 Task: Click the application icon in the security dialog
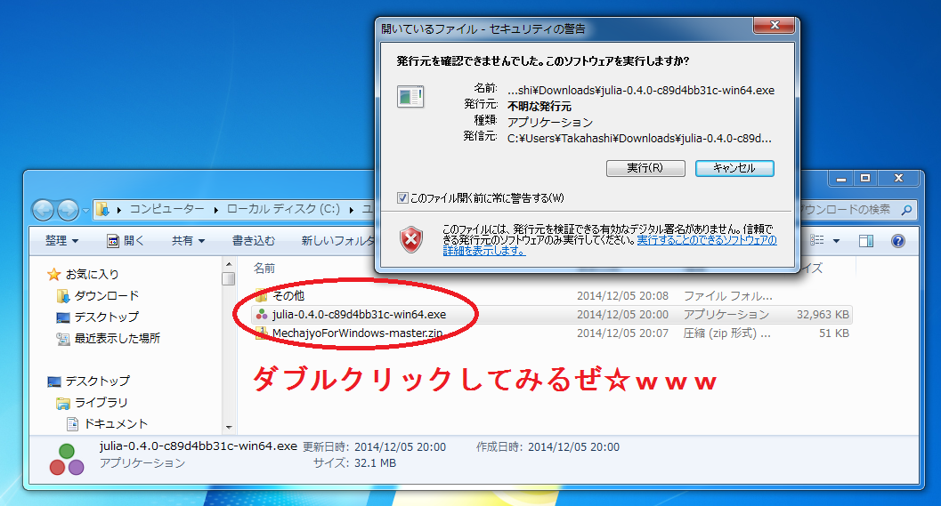[410, 97]
